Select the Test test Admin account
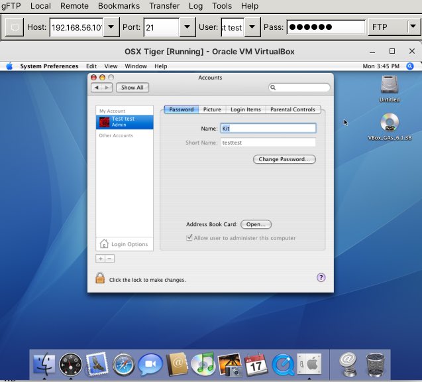The image size is (422, 382). [125, 122]
